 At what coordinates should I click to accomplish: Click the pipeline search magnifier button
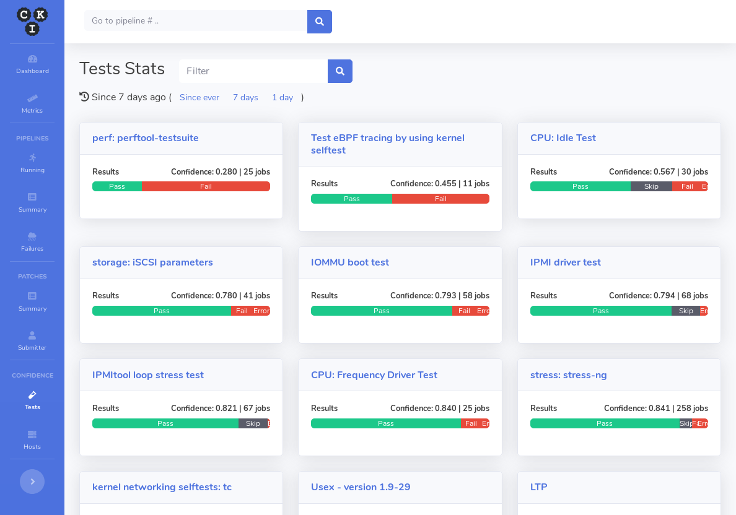coord(320,22)
